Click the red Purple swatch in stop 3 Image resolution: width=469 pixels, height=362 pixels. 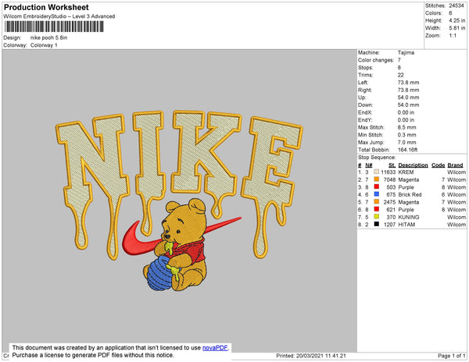pyautogui.click(x=375, y=186)
